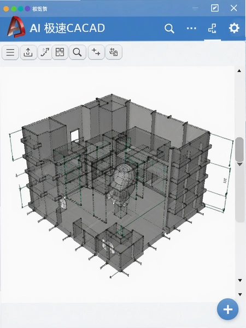Click the AI 极速CACAD title text
This screenshot has width=246, height=328.
[67, 28]
